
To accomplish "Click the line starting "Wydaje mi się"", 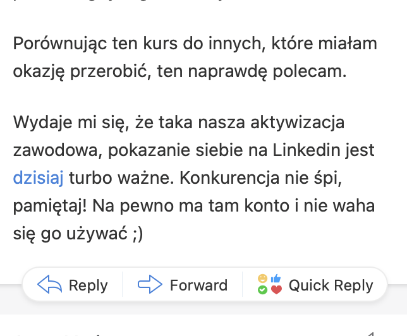I will coord(179,123).
